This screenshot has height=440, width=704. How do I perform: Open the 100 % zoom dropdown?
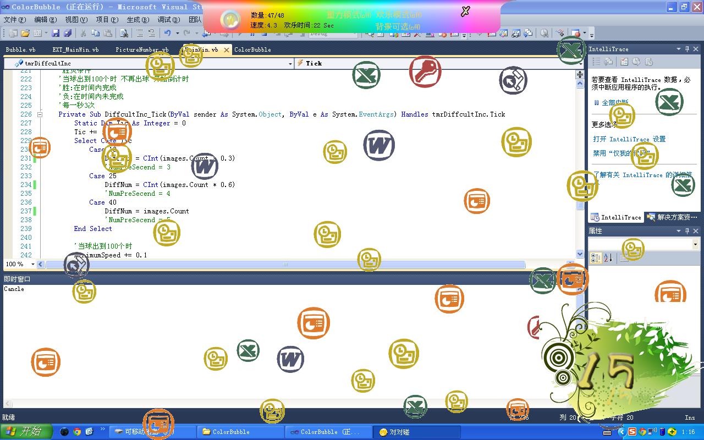32,265
